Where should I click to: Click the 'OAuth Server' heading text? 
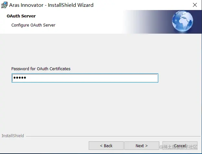click(x=21, y=16)
